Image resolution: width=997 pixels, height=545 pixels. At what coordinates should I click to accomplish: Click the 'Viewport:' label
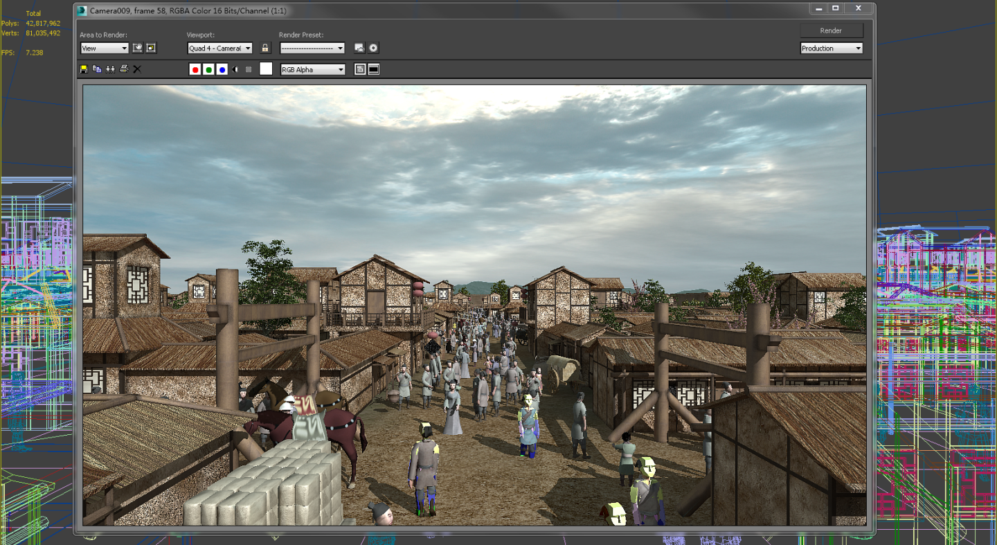tap(201, 35)
